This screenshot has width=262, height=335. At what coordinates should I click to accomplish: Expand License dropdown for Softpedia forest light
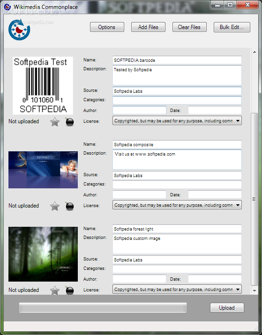point(238,290)
